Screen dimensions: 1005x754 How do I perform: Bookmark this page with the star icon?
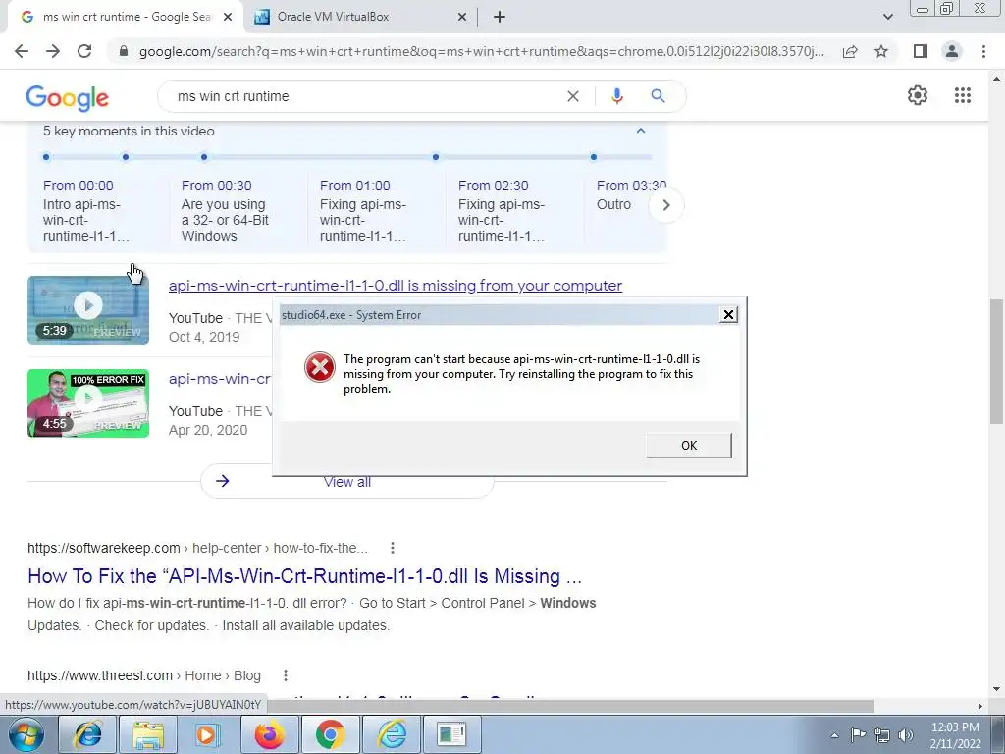[881, 51]
